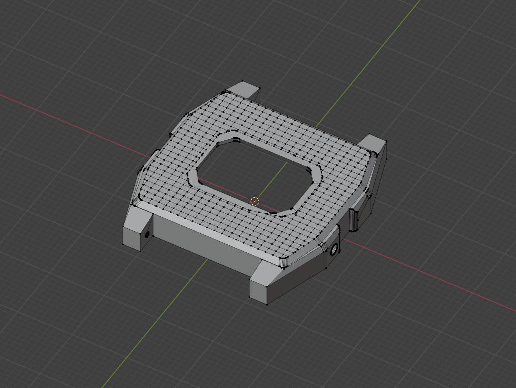
Task: Click the 3D cursor at the scene origin
Action: tap(255, 201)
